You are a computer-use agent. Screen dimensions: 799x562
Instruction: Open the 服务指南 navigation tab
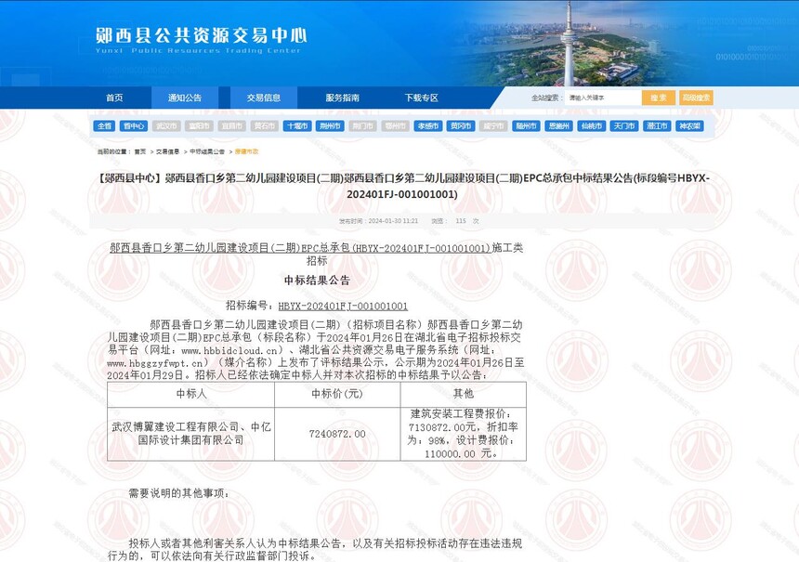coord(343,98)
